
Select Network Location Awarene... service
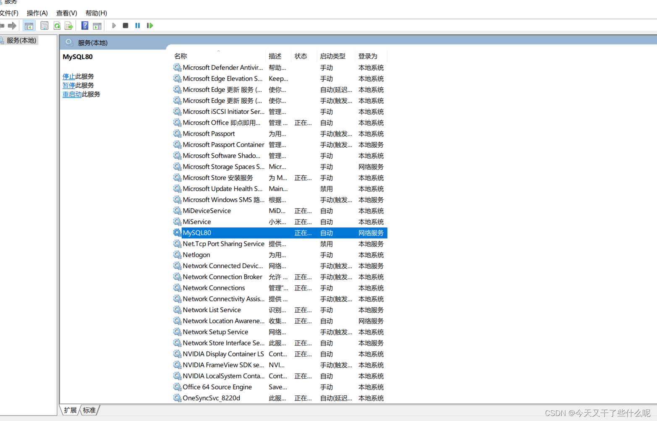pos(223,321)
